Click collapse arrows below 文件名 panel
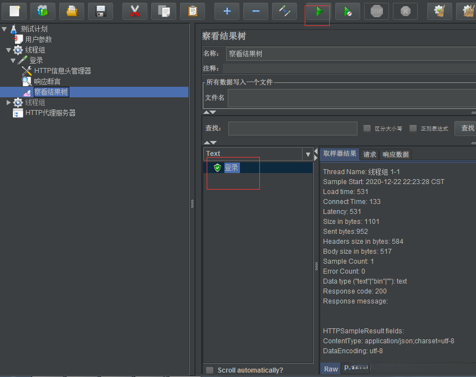The image size is (476, 377). click(x=210, y=112)
